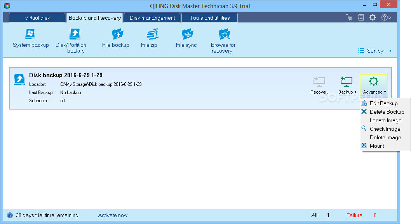Click Schedule 'off' value

point(63,101)
